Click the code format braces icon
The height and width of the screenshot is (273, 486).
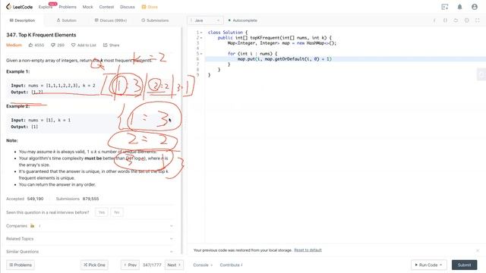click(445, 20)
